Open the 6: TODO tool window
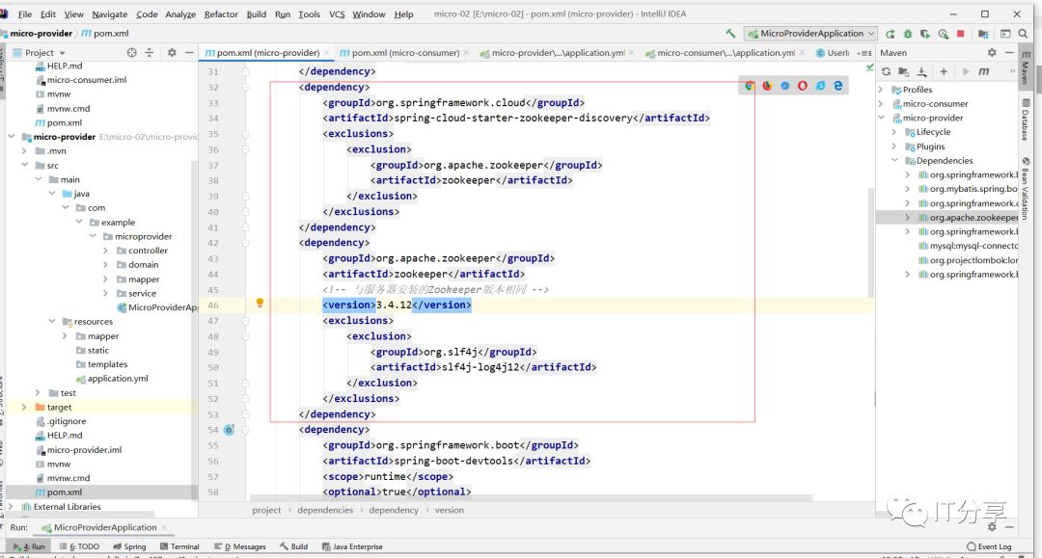Screen dimensions: 1042x558 (x=79, y=546)
